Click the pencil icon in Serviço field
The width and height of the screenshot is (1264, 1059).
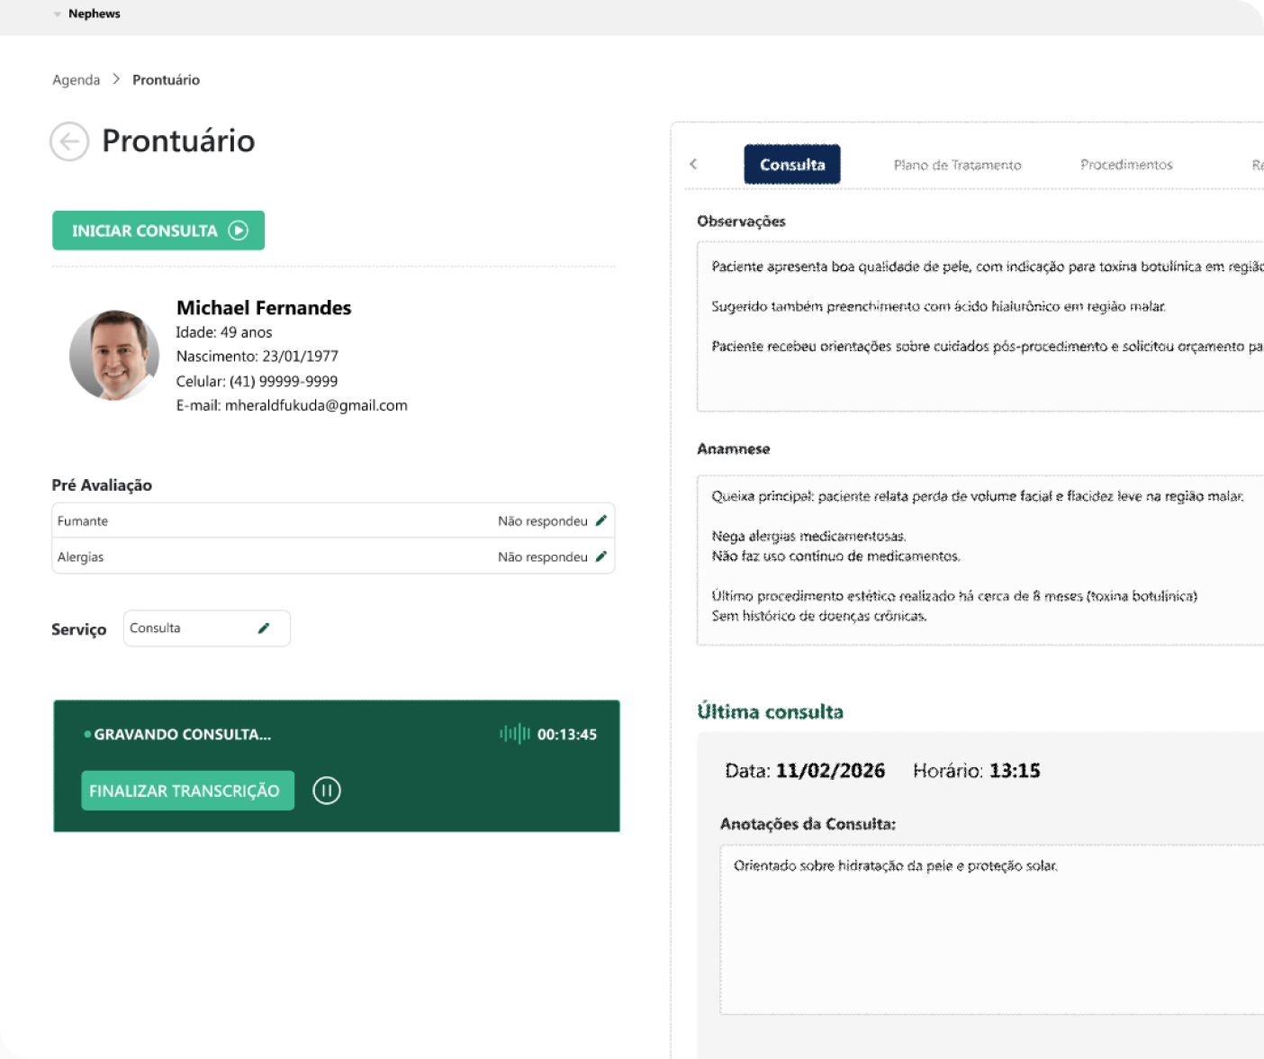[264, 629]
